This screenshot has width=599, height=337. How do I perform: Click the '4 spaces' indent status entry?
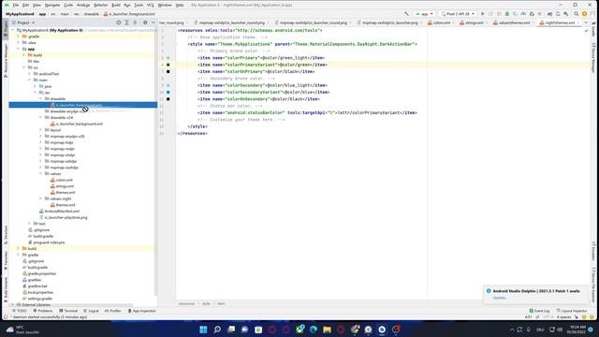pyautogui.click(x=563, y=317)
